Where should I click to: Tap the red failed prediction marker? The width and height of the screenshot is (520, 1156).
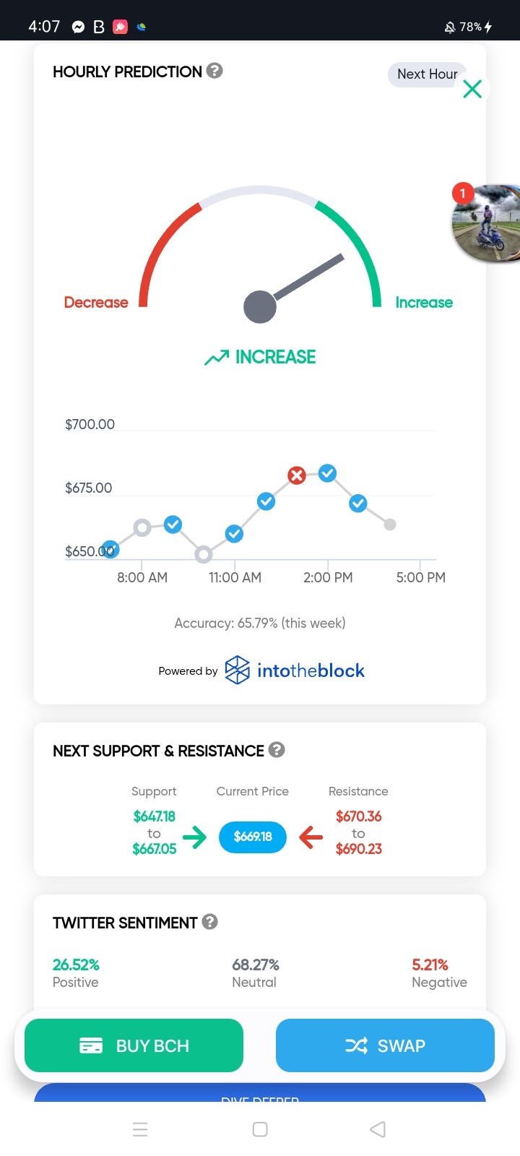pos(296,475)
